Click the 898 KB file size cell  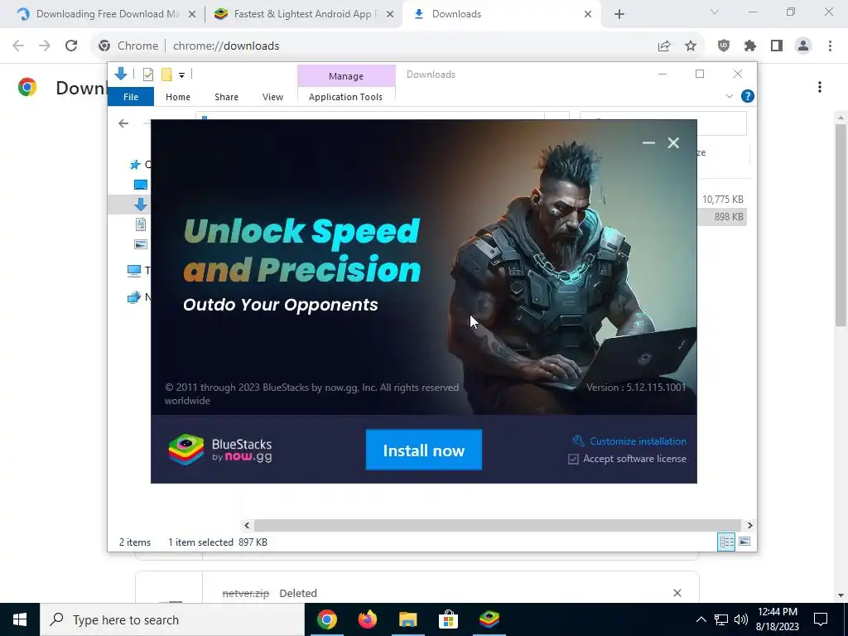pyautogui.click(x=729, y=217)
